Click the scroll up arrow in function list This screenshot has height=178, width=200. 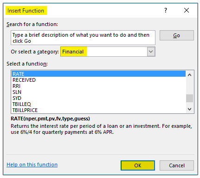189,75
